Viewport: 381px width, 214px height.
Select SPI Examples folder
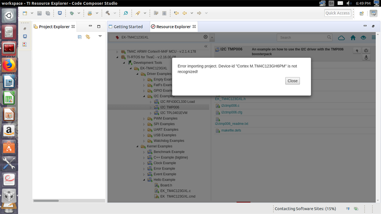point(164,124)
